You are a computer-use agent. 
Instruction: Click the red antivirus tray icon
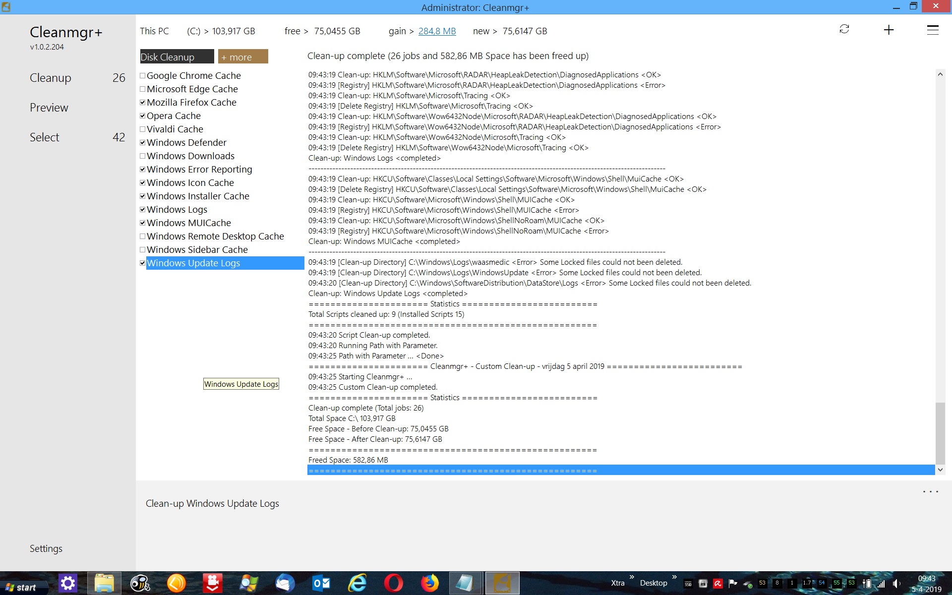[717, 584]
